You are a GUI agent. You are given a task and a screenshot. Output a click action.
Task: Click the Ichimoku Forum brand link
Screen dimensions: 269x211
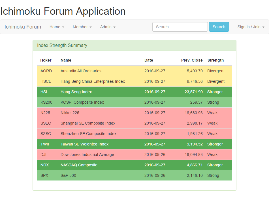coord(23,27)
